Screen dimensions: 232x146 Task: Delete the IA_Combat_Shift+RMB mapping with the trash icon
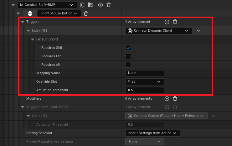coord(109,5)
